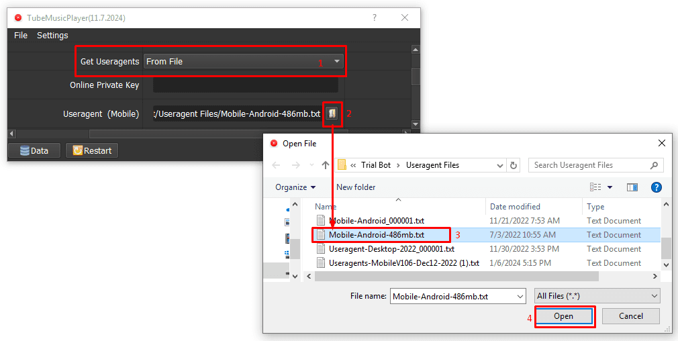
Task: Click the navigation pane scroll down arrow
Action: pyautogui.click(x=295, y=276)
